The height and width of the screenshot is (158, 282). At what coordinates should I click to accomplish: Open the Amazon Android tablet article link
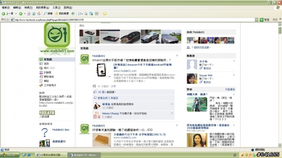coord(142,66)
